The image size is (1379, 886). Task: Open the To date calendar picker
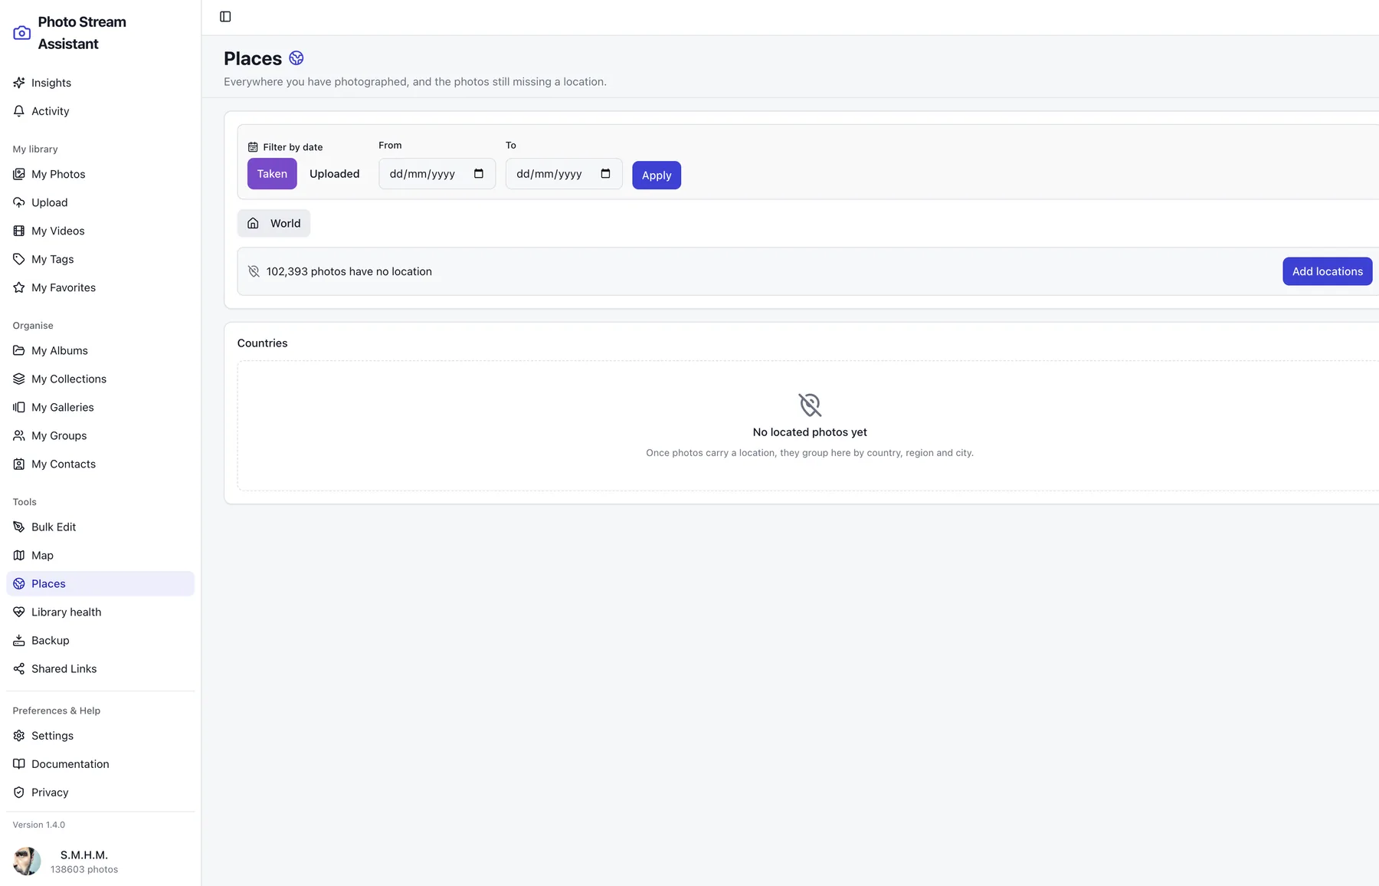click(x=605, y=174)
